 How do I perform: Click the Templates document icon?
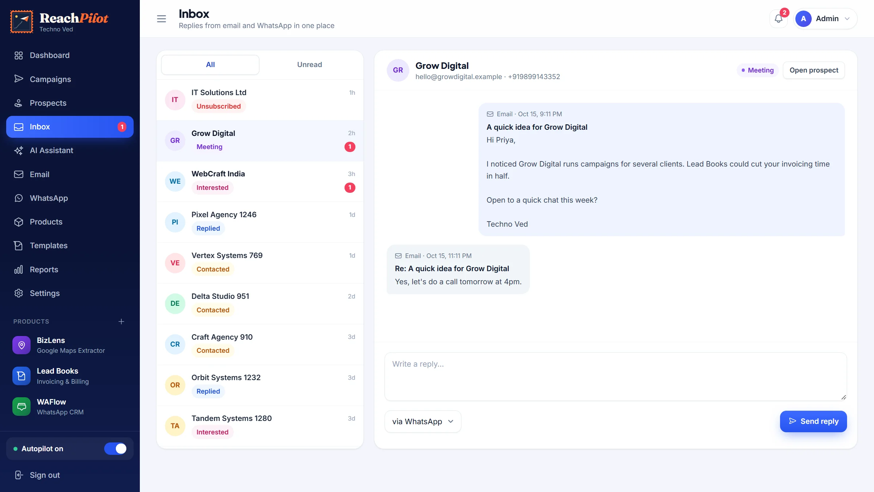coord(19,246)
